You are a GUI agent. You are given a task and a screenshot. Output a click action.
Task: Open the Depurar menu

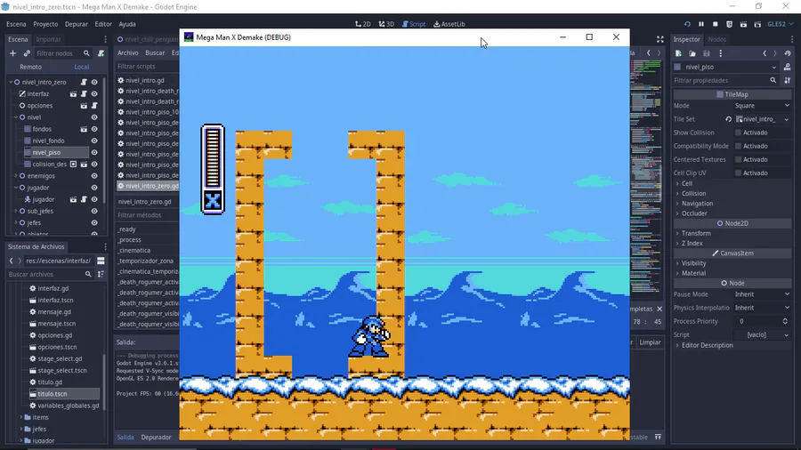pyautogui.click(x=77, y=24)
